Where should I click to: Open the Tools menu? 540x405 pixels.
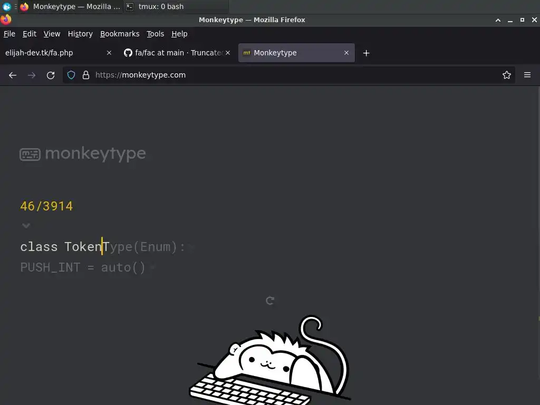click(155, 34)
